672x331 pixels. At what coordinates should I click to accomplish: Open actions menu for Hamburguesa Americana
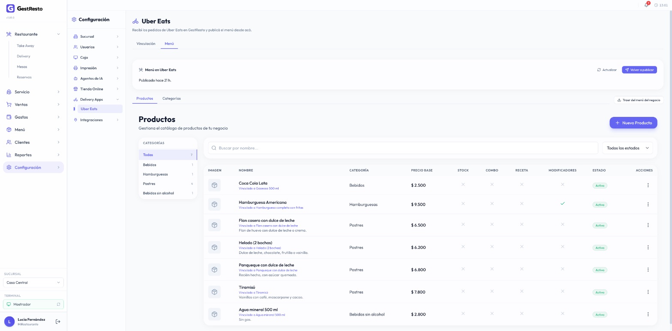coord(648,204)
